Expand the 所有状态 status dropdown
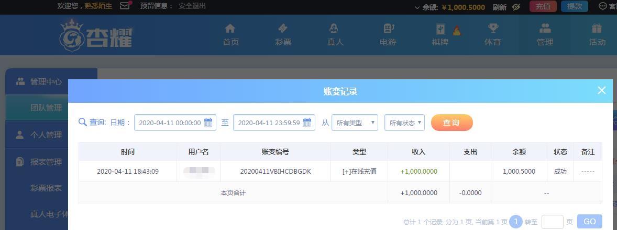The image size is (617, 230). pyautogui.click(x=404, y=123)
